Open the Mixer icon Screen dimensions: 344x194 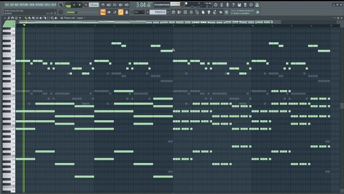coord(191,12)
